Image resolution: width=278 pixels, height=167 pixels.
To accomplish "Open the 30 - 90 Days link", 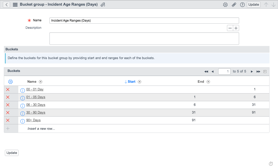I will (36, 112).
